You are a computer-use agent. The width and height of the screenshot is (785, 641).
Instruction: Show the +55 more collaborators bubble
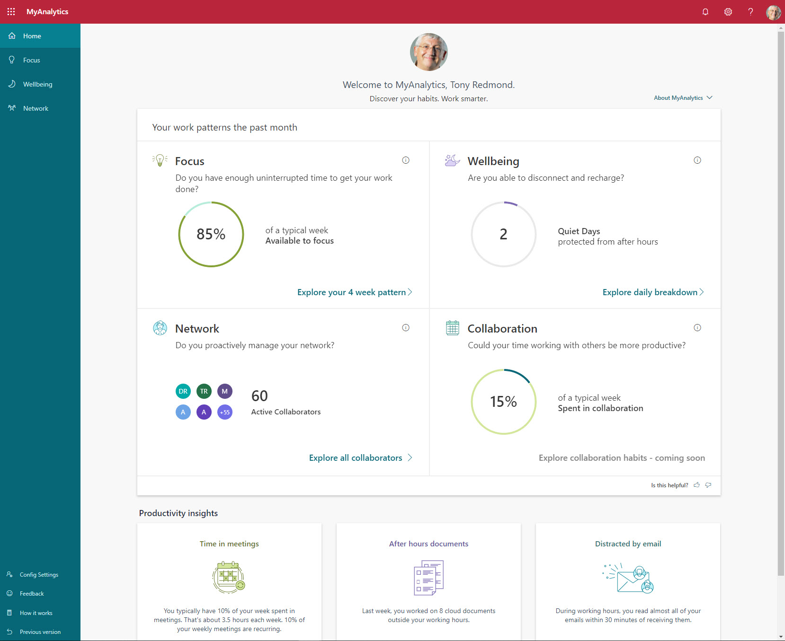pos(225,412)
